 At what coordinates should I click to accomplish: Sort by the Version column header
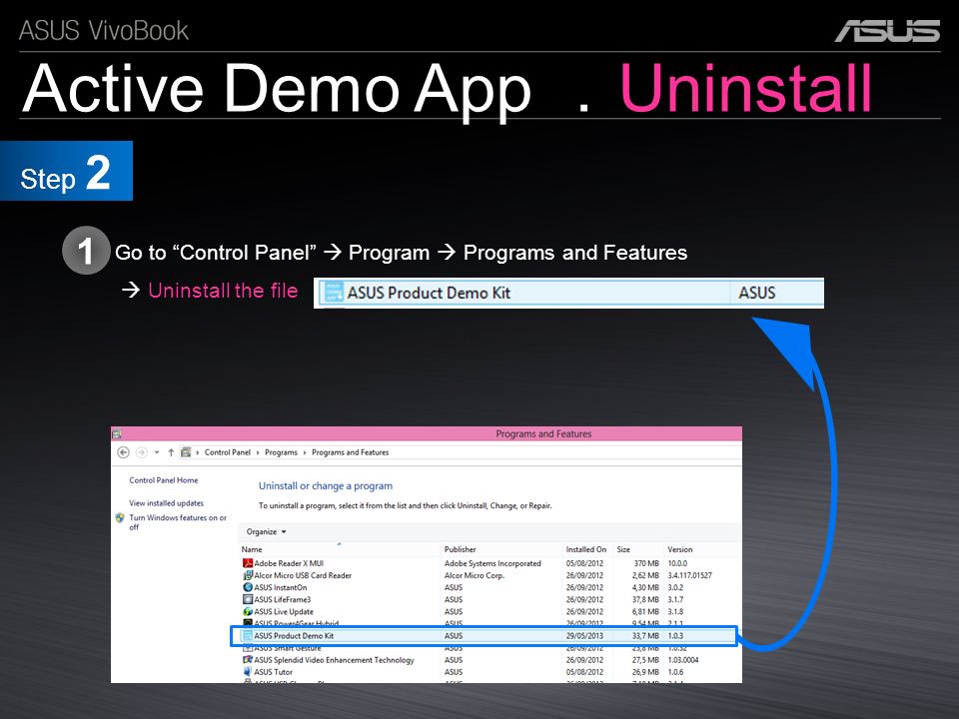pyautogui.click(x=679, y=549)
